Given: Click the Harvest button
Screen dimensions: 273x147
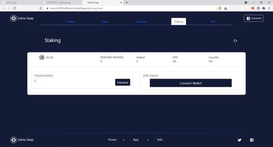Looking at the screenshot, I should [123, 82].
